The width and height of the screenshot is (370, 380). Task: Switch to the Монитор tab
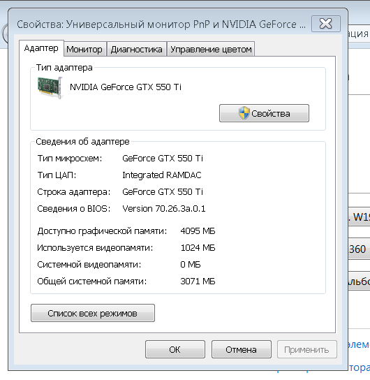[84, 49]
